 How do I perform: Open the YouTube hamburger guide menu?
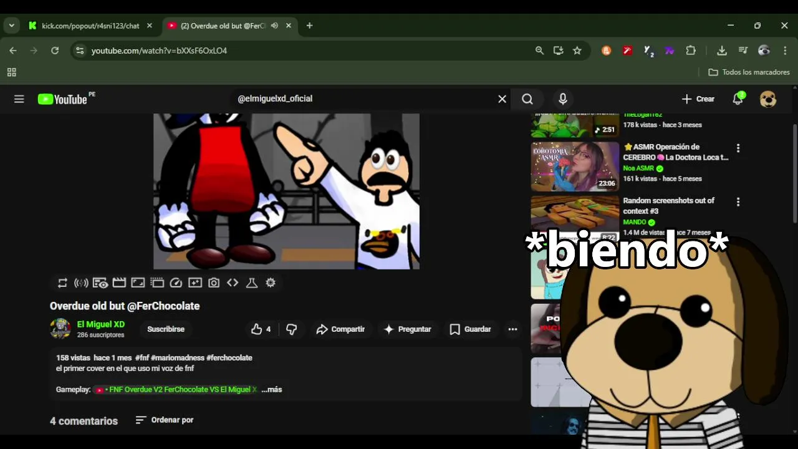(x=19, y=99)
